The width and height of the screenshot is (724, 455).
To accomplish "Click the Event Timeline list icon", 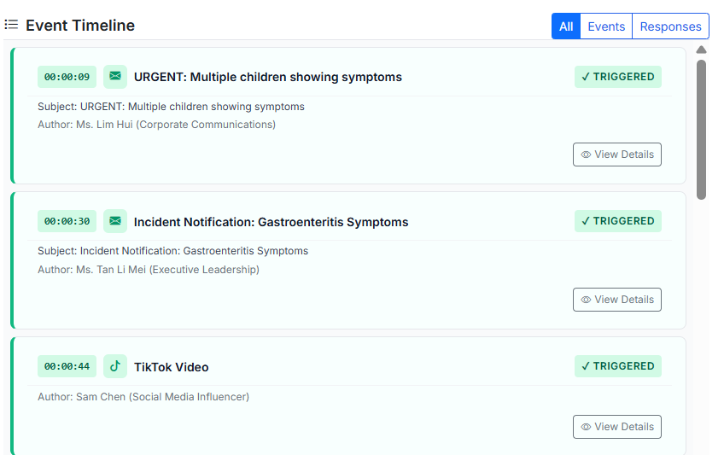I will (11, 25).
